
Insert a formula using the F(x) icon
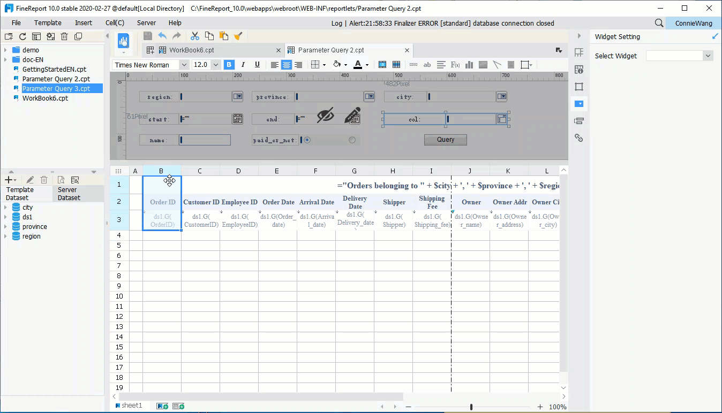coord(455,65)
